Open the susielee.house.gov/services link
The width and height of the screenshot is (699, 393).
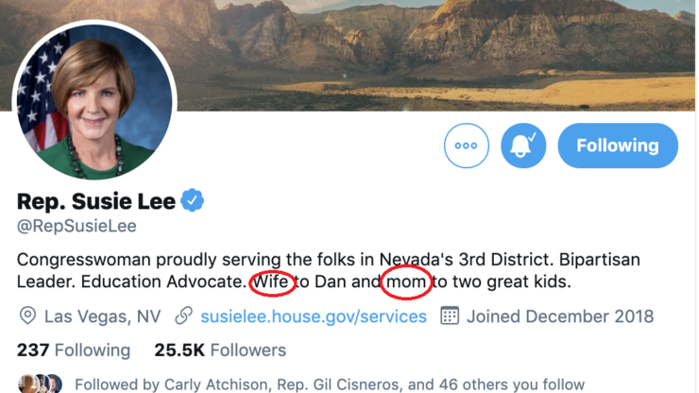pyautogui.click(x=314, y=316)
